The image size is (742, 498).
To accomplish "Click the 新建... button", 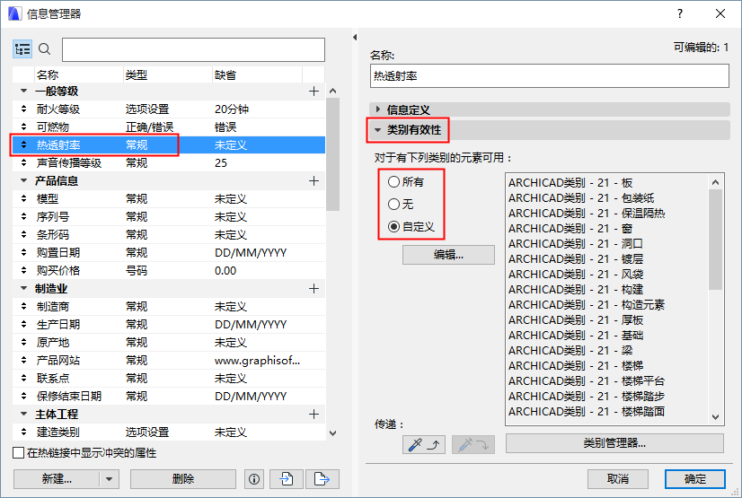I will [57, 479].
